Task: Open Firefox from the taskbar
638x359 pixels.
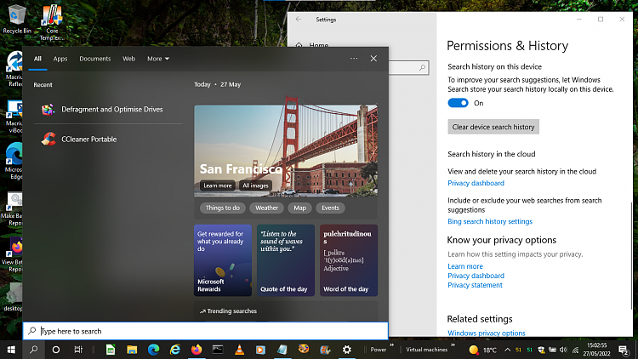Action: coord(196,350)
